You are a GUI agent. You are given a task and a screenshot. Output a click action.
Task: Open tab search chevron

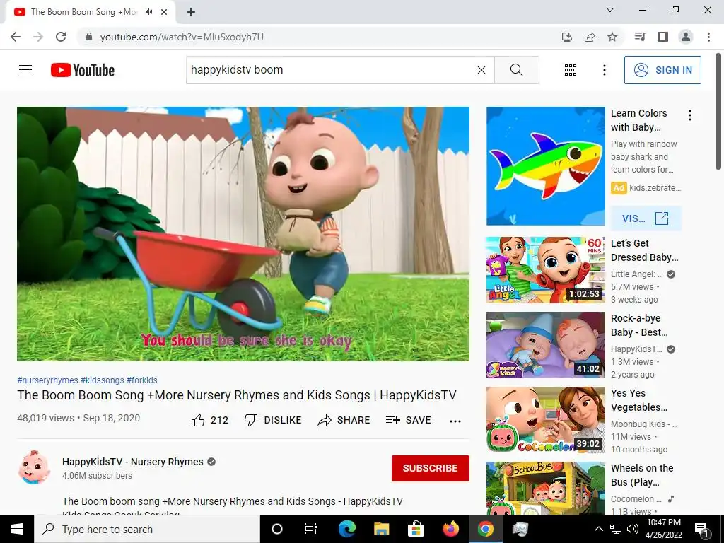click(610, 10)
